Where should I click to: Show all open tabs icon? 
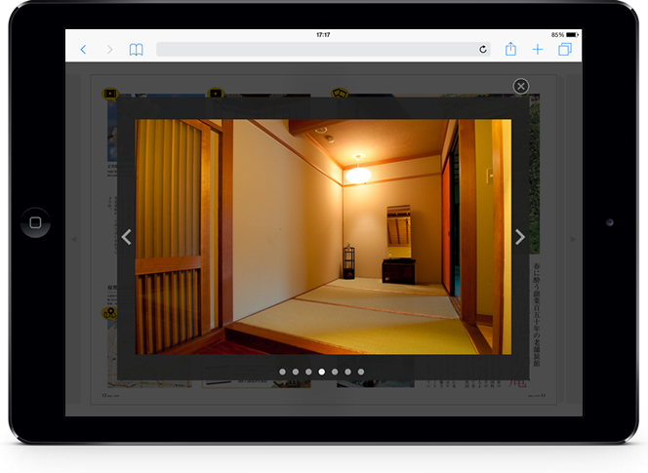(x=565, y=49)
